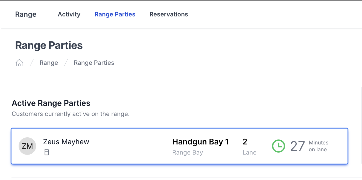
Task: Open Zeus Mayhew's customer name
Action: (66, 142)
